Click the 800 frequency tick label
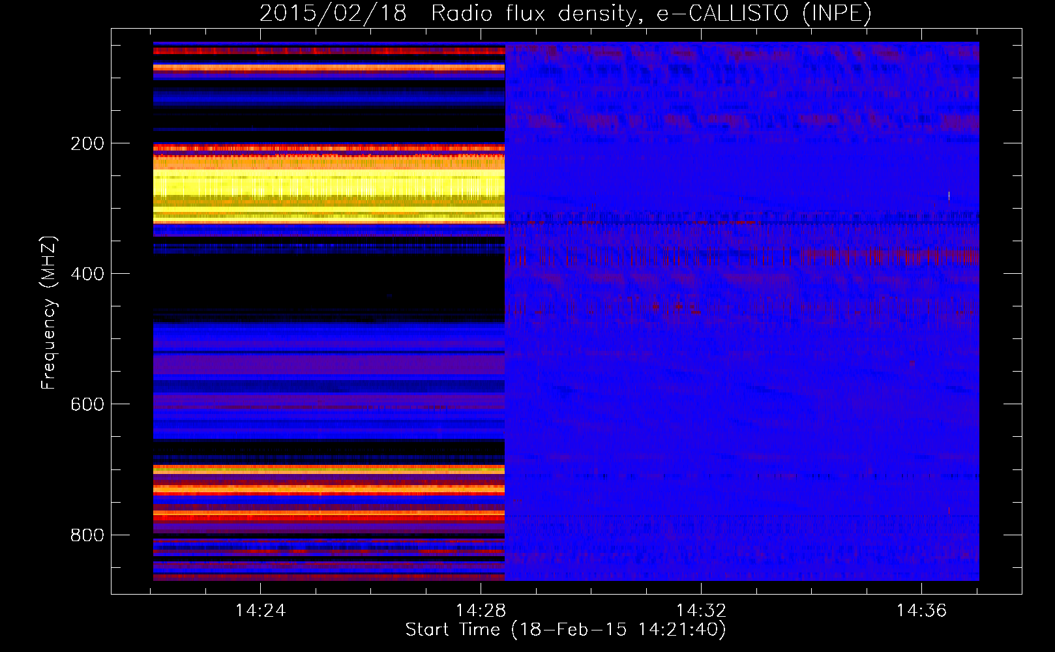Screen dimensions: 1055x652 click(x=87, y=535)
